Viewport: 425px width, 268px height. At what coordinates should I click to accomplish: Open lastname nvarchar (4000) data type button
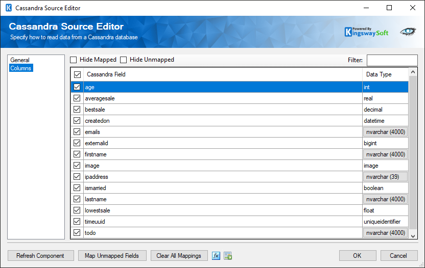click(x=386, y=199)
